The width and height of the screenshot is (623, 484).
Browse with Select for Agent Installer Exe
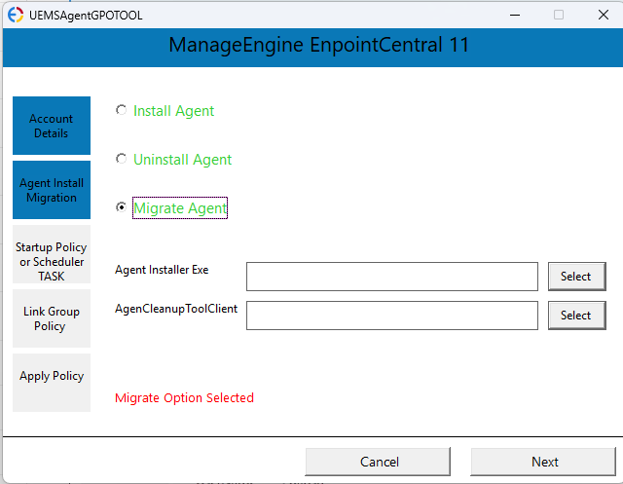pos(577,277)
